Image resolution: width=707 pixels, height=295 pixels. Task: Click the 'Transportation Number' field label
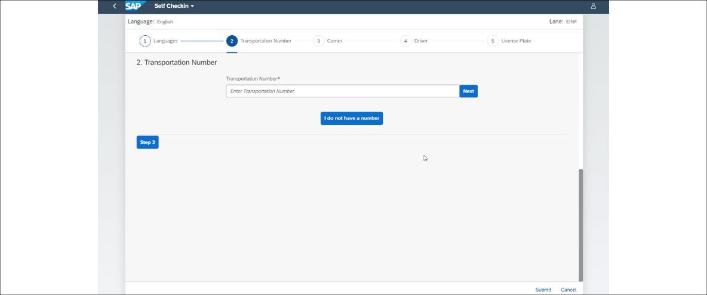253,78
